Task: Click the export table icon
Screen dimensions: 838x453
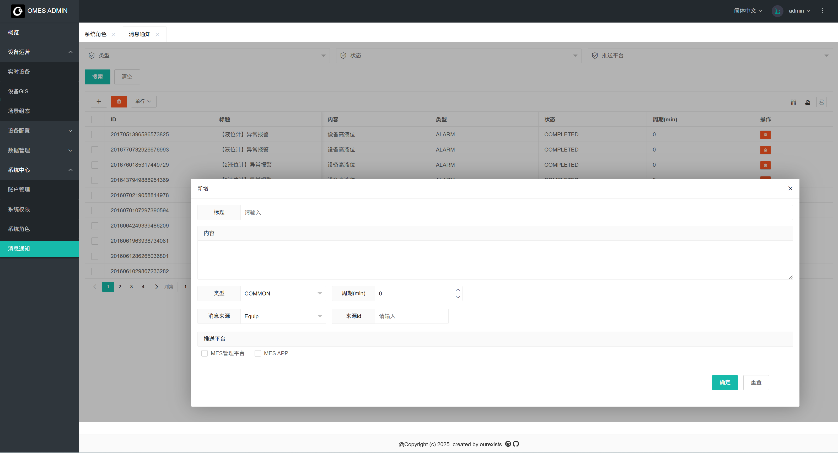Action: tap(807, 102)
